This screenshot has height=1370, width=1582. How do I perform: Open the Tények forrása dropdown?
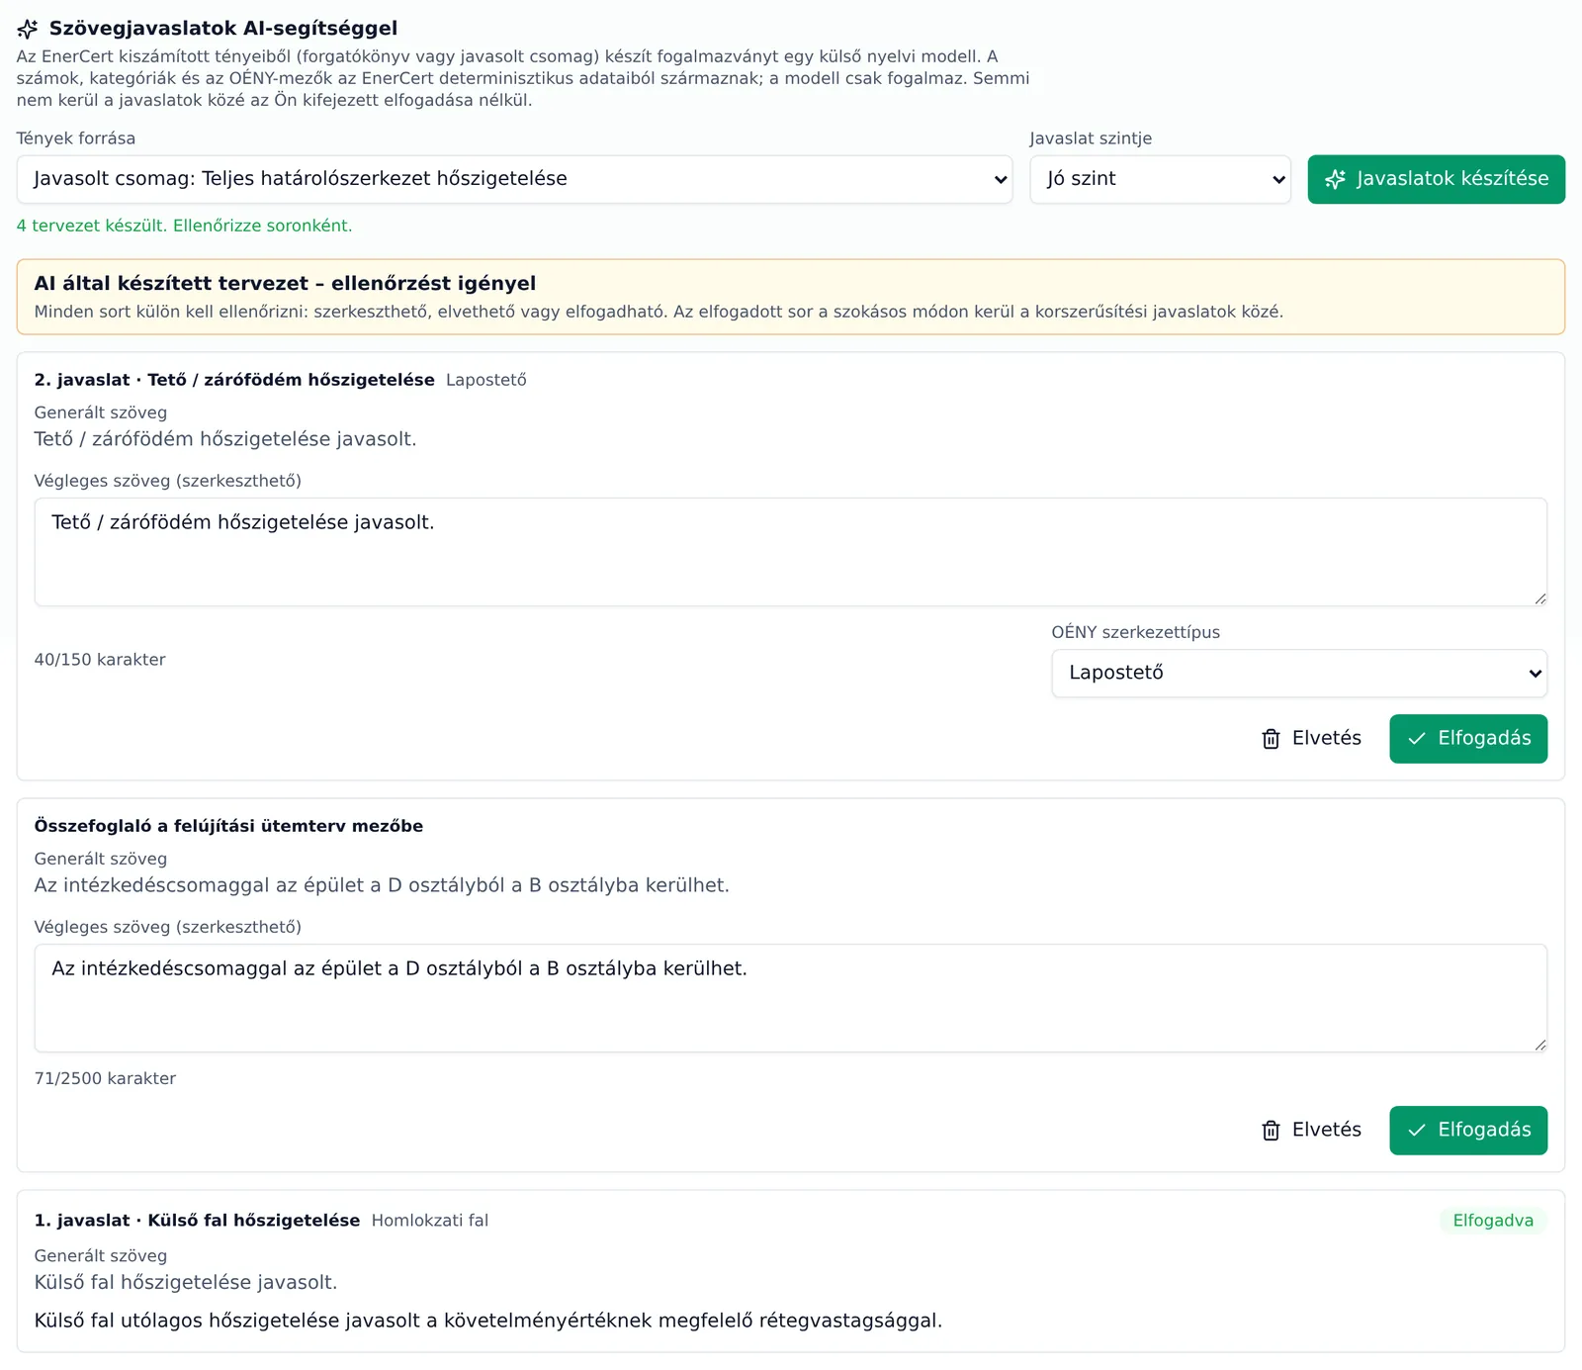pos(514,179)
